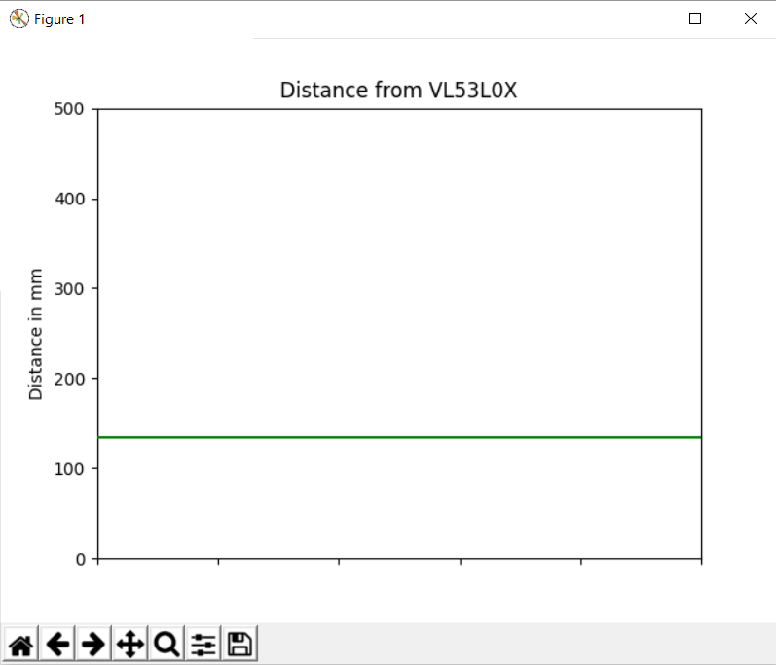Click the 300 y-axis tick label

coord(69,289)
